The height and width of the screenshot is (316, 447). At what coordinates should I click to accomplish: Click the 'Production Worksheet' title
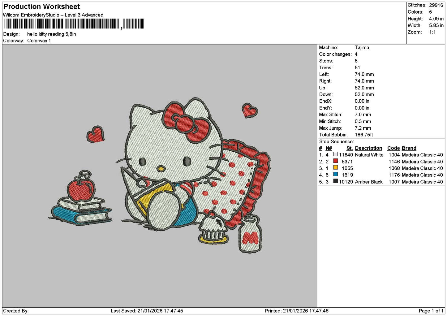(41, 6)
